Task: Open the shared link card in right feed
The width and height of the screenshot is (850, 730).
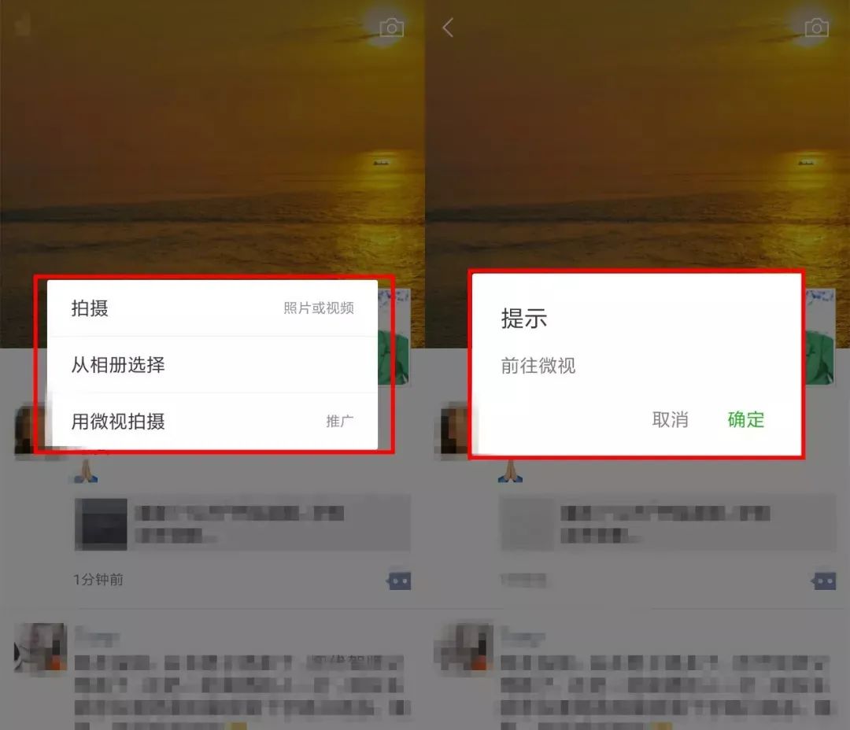Action: coord(667,524)
